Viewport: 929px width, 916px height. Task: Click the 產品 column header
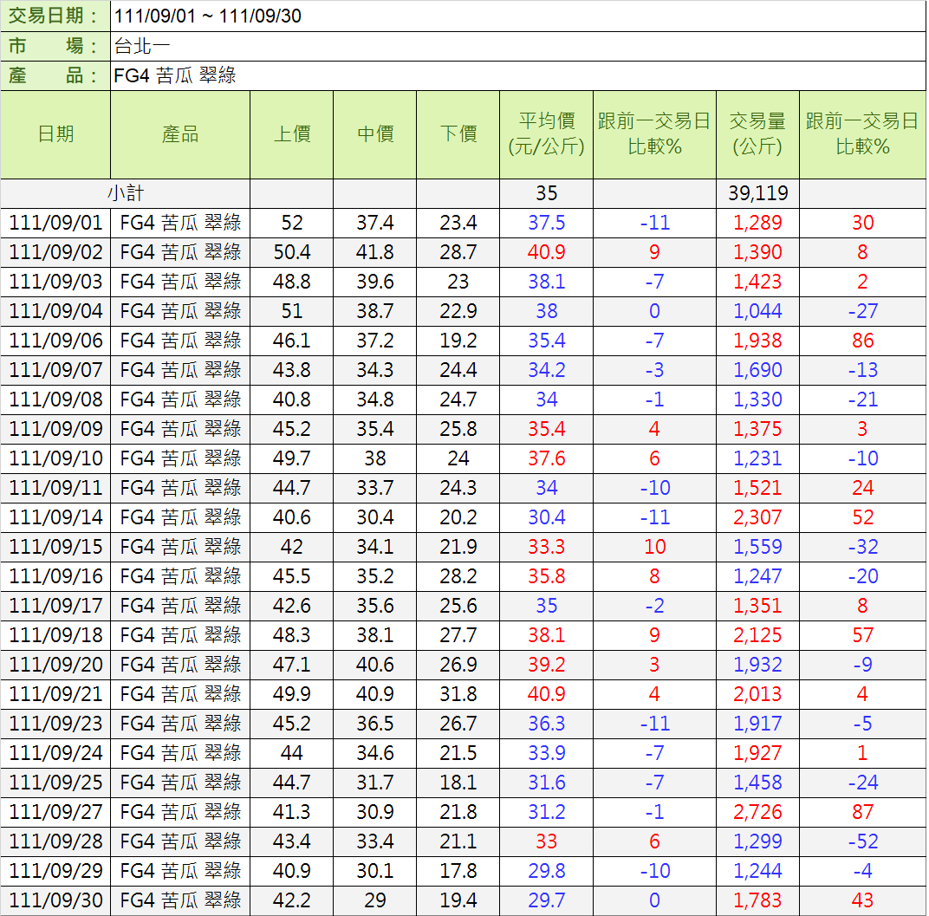coord(180,134)
